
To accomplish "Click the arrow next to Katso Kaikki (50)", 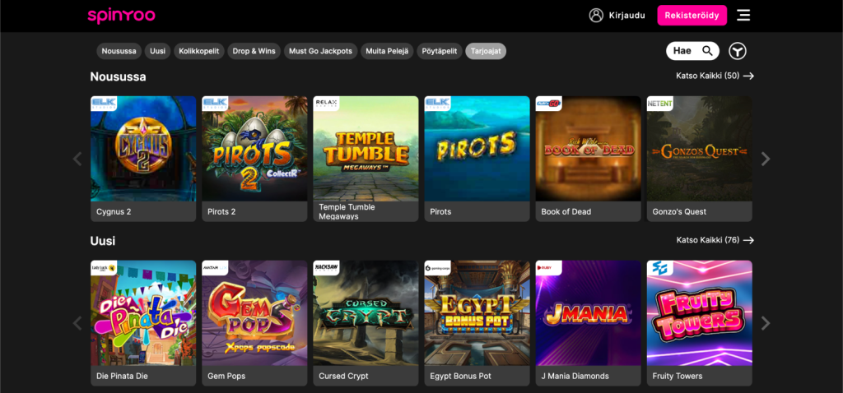I will pos(748,76).
